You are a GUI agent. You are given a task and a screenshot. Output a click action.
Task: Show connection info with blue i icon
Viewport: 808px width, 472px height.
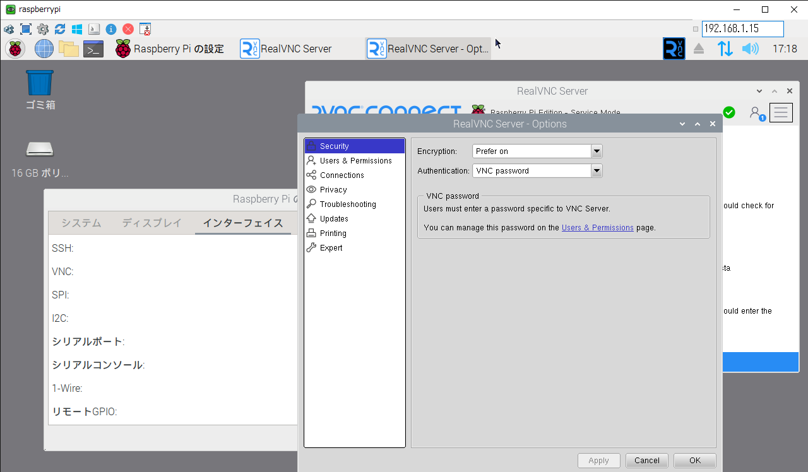point(111,29)
